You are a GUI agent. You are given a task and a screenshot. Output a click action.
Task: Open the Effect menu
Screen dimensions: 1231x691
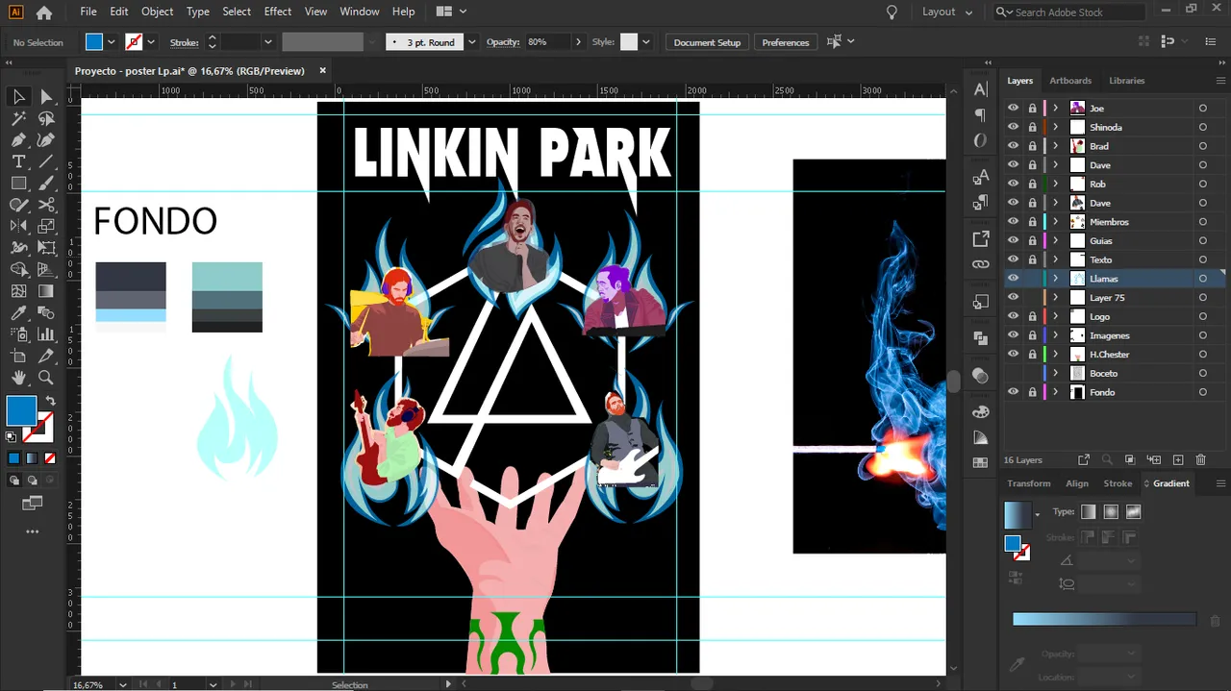[x=277, y=12]
